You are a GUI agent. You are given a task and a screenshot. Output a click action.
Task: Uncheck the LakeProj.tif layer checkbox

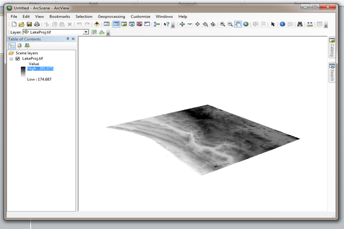click(x=18, y=59)
